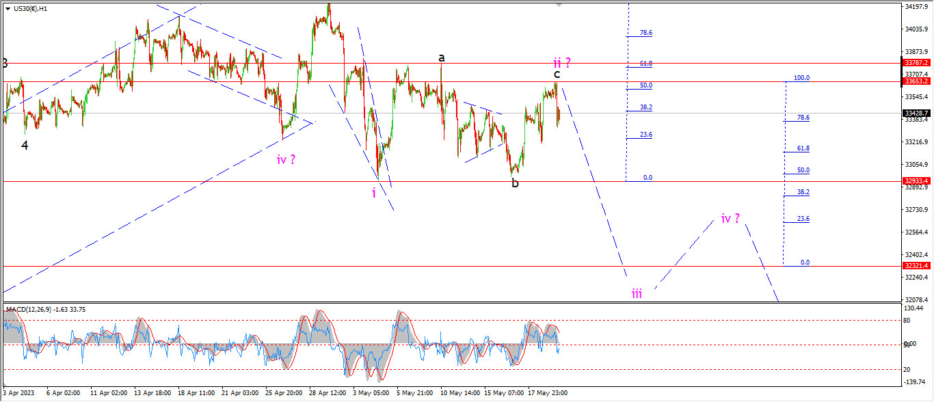The height and width of the screenshot is (402, 934).
Task: Click the 100.0 Fibonacci level label
Action: coord(801,78)
